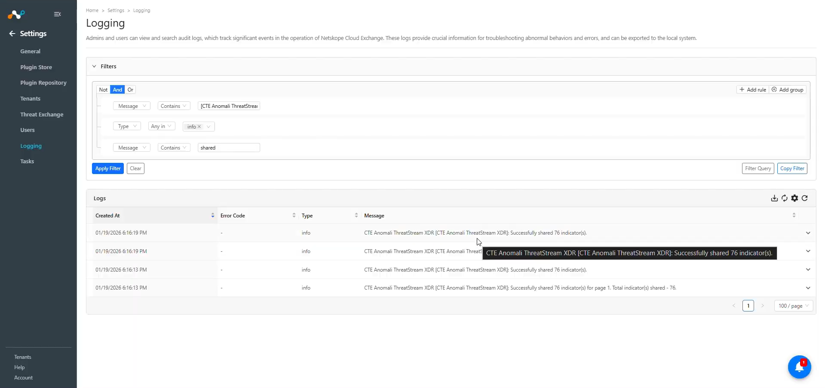Open Help link
Image resolution: width=825 pixels, height=388 pixels.
pyautogui.click(x=19, y=367)
